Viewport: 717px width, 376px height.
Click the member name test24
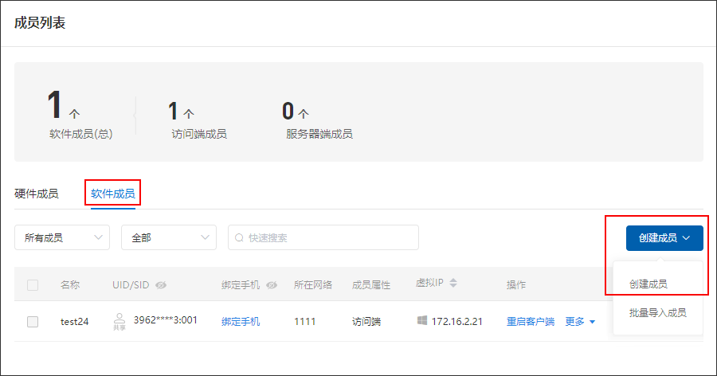[x=75, y=322]
